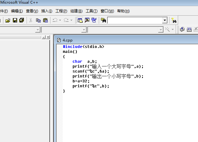Open the Window List icon

[x=94, y=20]
